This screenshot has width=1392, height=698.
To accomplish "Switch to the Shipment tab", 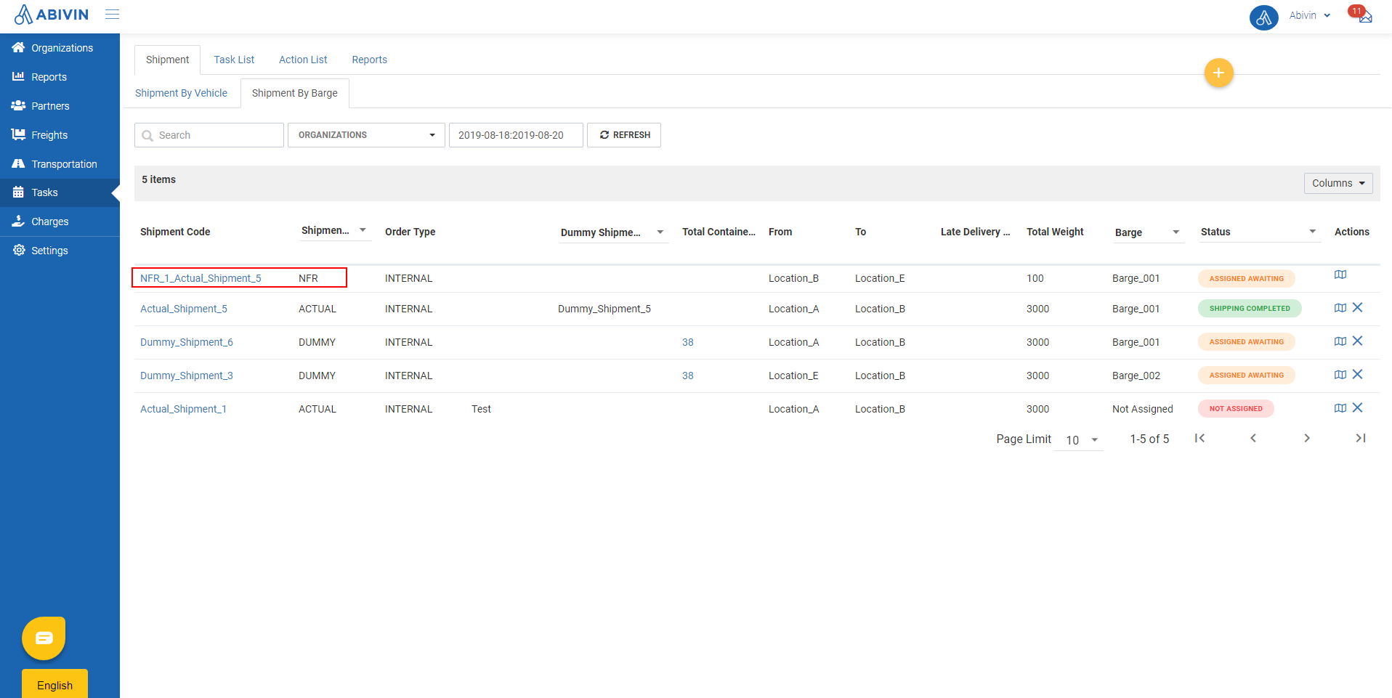I will pos(167,60).
